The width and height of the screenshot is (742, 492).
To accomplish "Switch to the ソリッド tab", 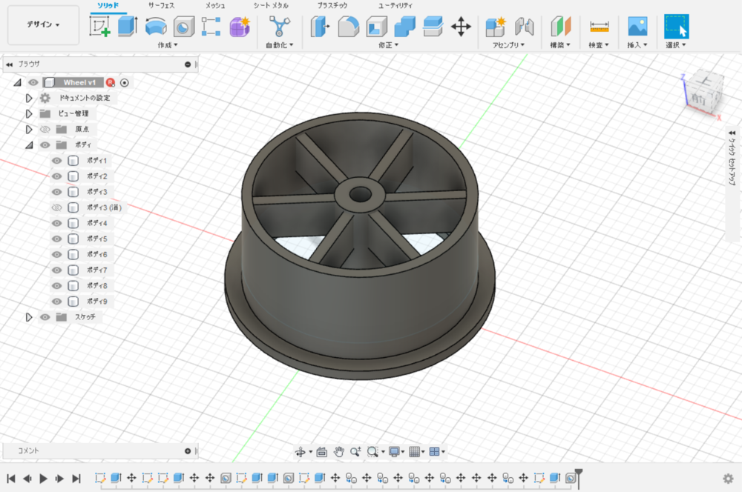I will (108, 5).
